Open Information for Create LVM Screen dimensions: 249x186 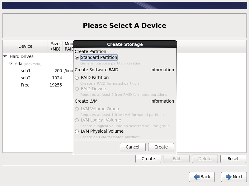tap(162, 101)
